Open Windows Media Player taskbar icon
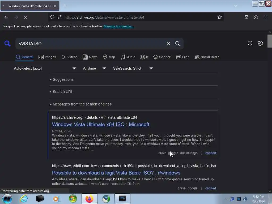This screenshot has width=272, height=204. click(56, 199)
